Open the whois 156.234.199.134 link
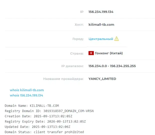This screenshot has width=155, height=135. (26, 95)
